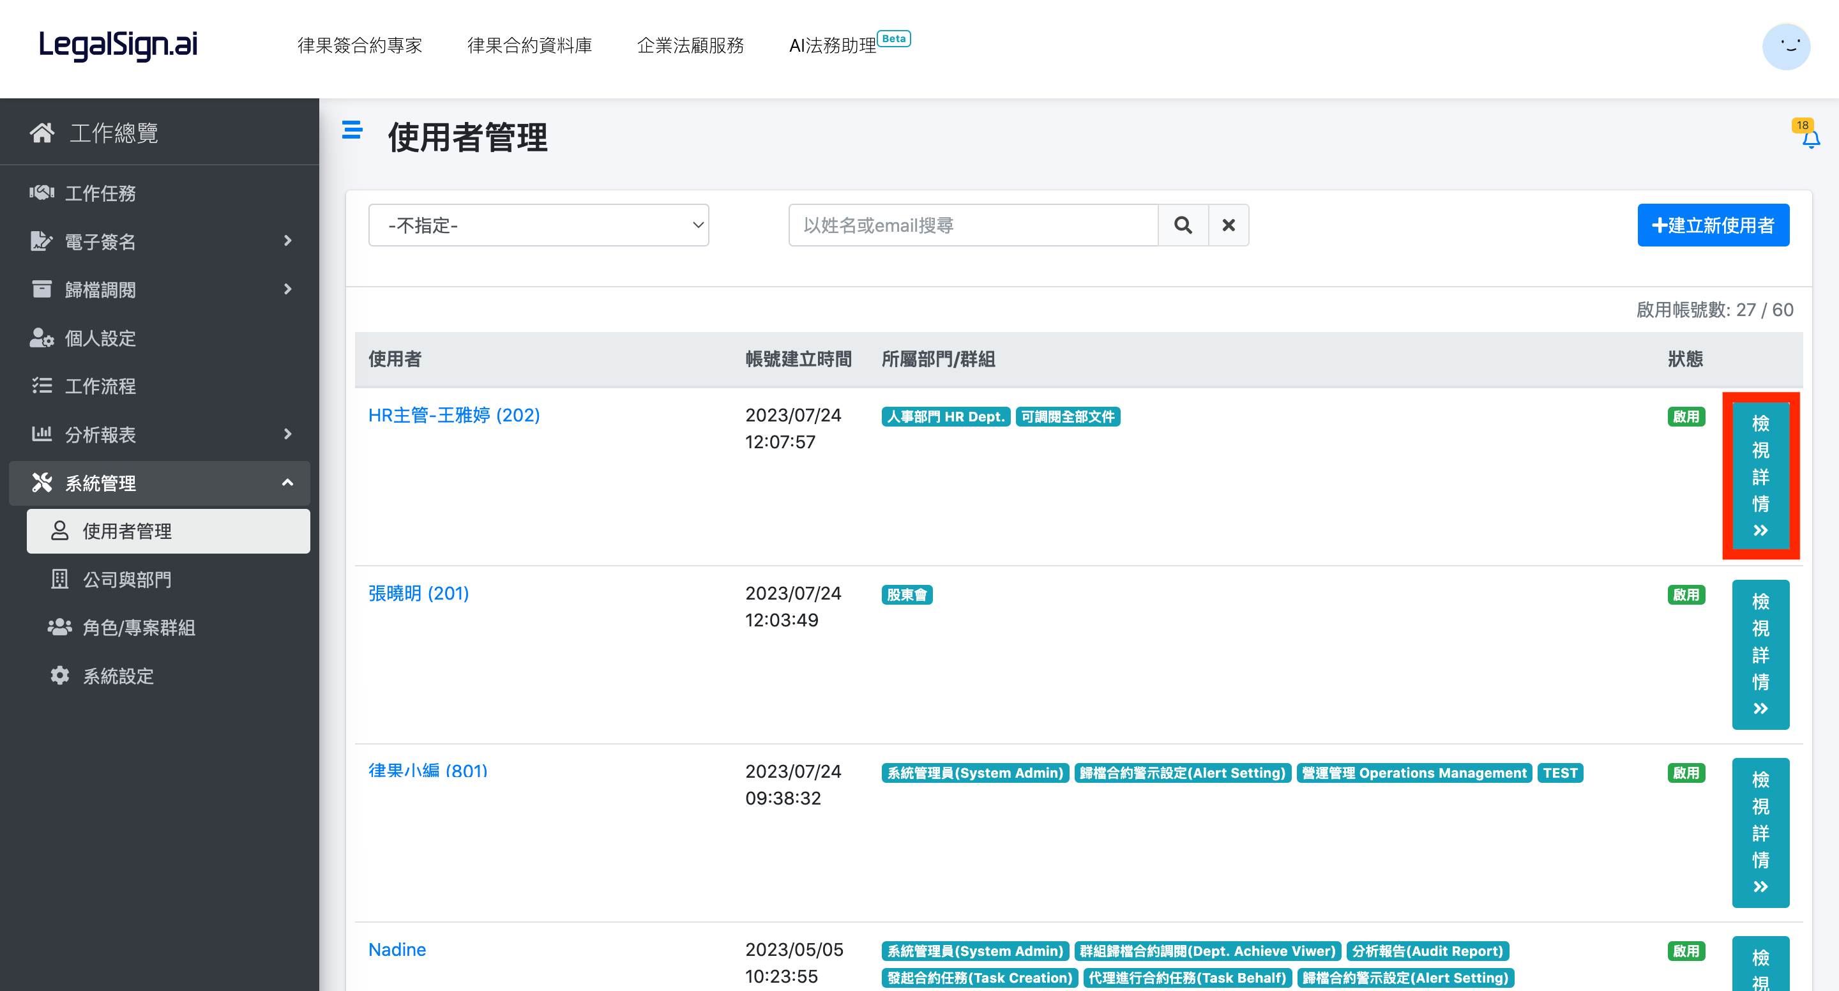Click the handshake icon for 工作任務
Viewport: 1839px width, 991px height.
[x=42, y=193]
